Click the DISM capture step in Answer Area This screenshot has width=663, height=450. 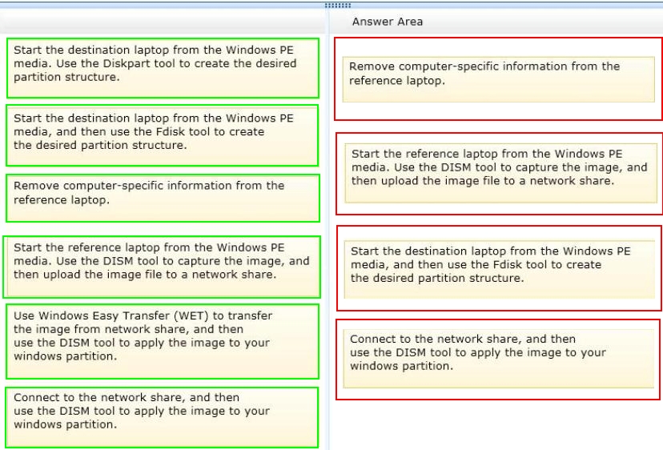pos(501,173)
